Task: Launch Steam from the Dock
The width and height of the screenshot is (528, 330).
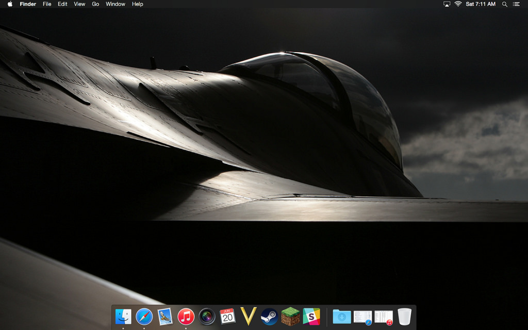Action: 269,316
